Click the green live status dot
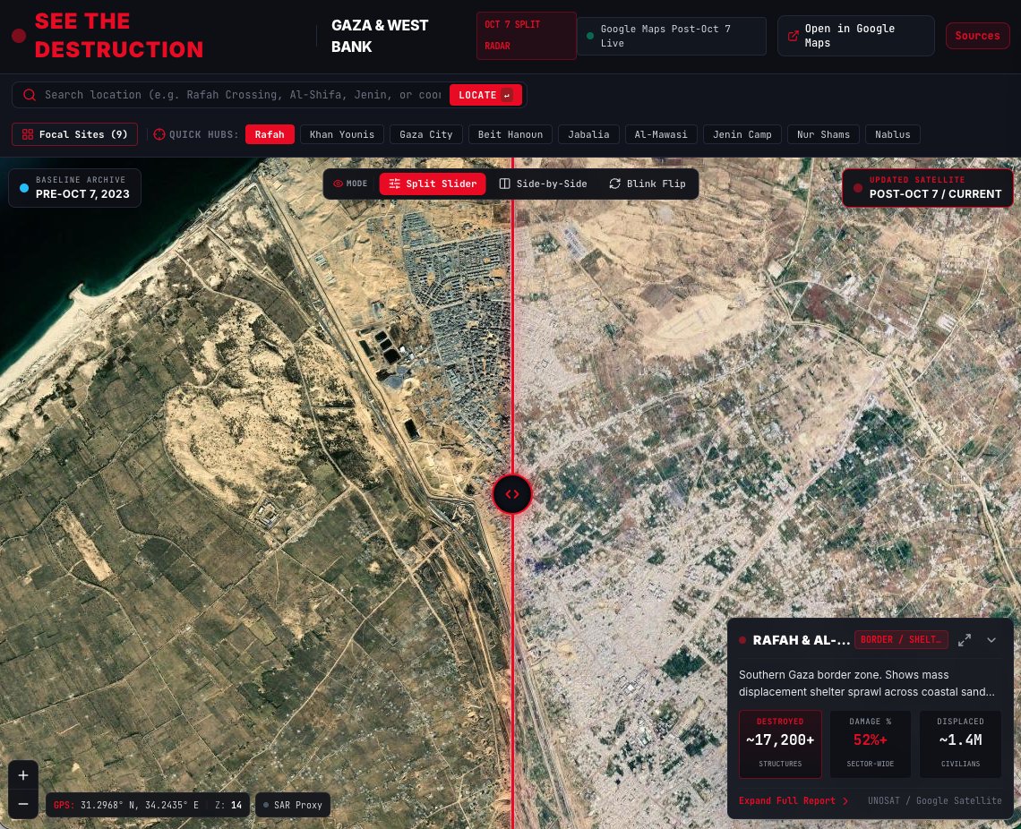The width and height of the screenshot is (1021, 829). pyautogui.click(x=590, y=36)
